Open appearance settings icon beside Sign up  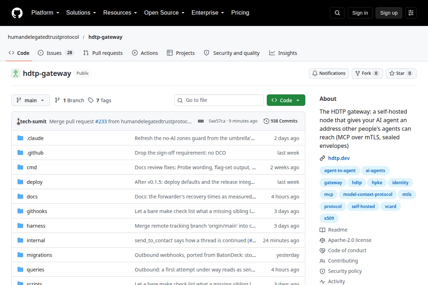tap(411, 13)
